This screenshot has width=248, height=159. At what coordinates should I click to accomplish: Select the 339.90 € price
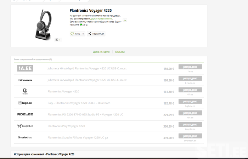(x=169, y=138)
